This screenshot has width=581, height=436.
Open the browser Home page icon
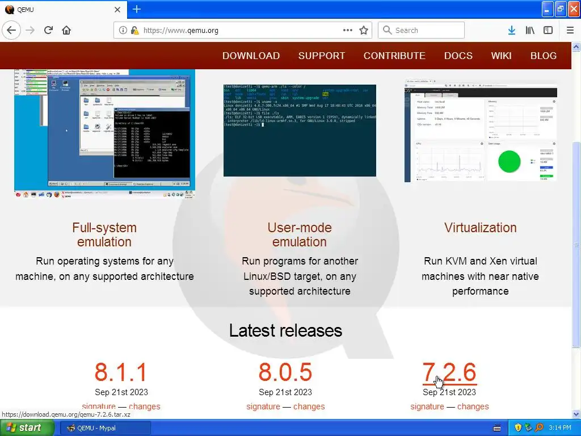pyautogui.click(x=66, y=31)
